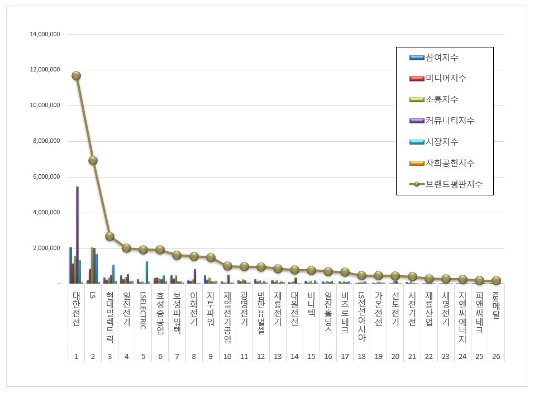Select rank number 10 below 제일전기공업

click(x=227, y=356)
